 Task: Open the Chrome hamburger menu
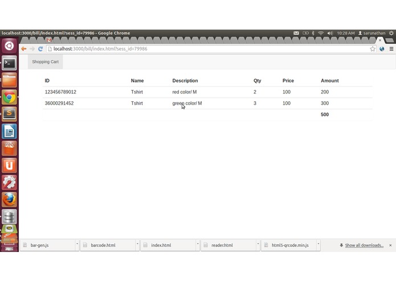tap(391, 49)
